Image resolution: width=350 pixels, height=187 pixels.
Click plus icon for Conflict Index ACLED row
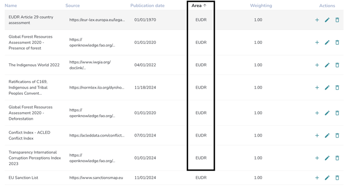(x=317, y=136)
